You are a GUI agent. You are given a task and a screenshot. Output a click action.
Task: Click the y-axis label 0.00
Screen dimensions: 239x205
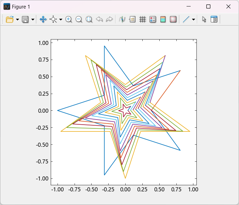[43, 111]
